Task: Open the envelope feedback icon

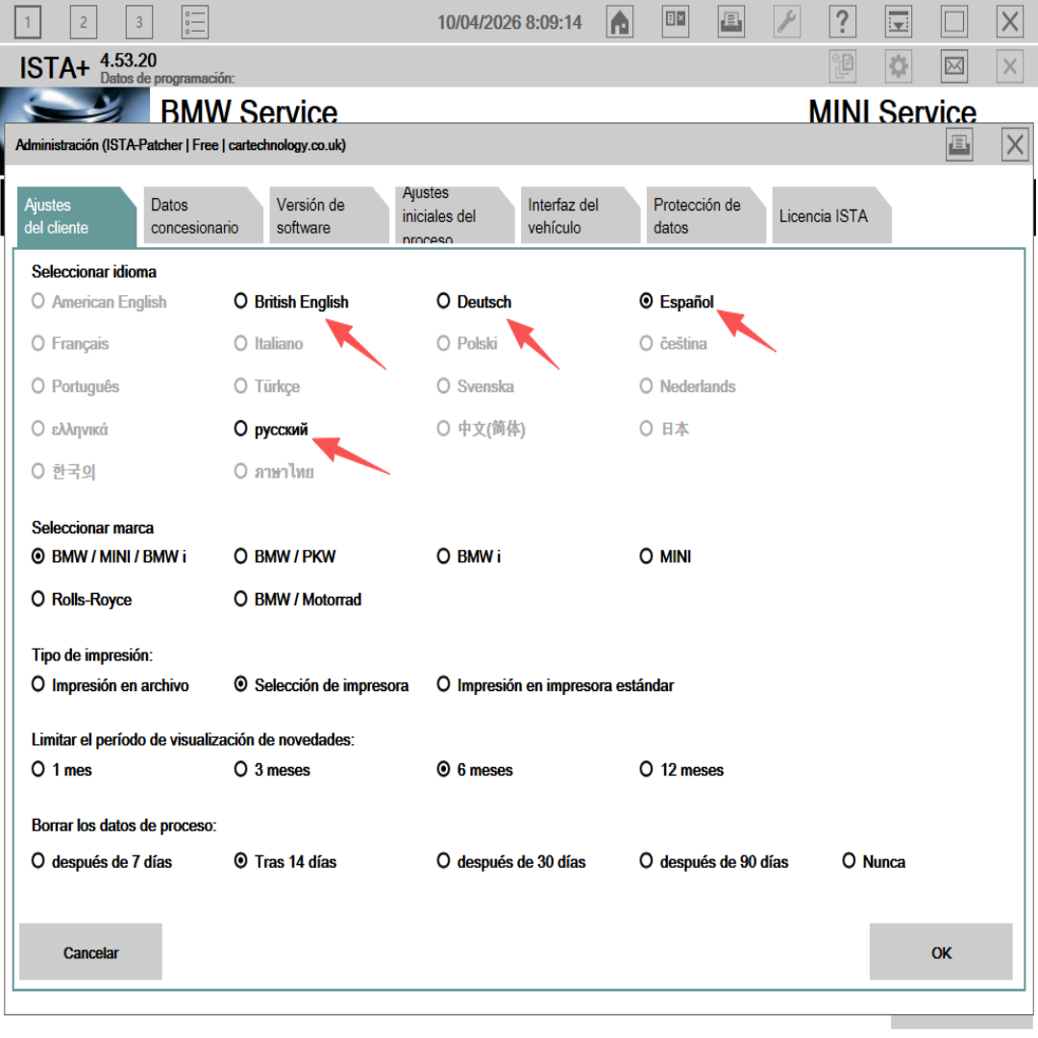Action: click(954, 66)
